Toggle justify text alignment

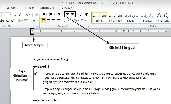[x=59, y=20]
